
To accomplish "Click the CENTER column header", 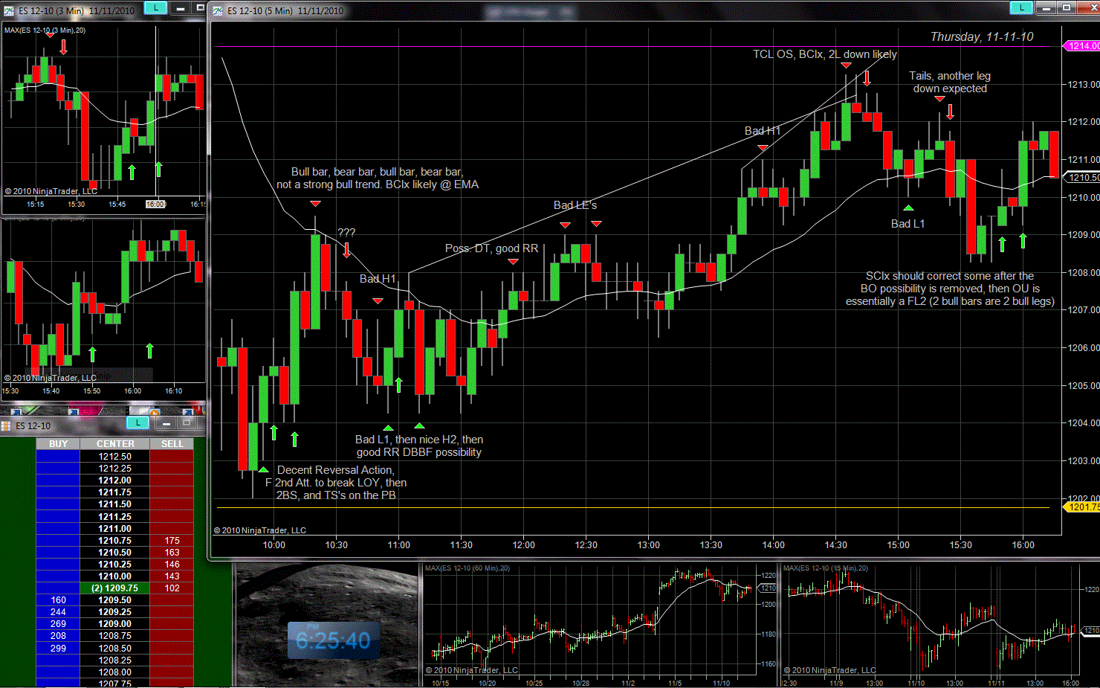I will 115,444.
